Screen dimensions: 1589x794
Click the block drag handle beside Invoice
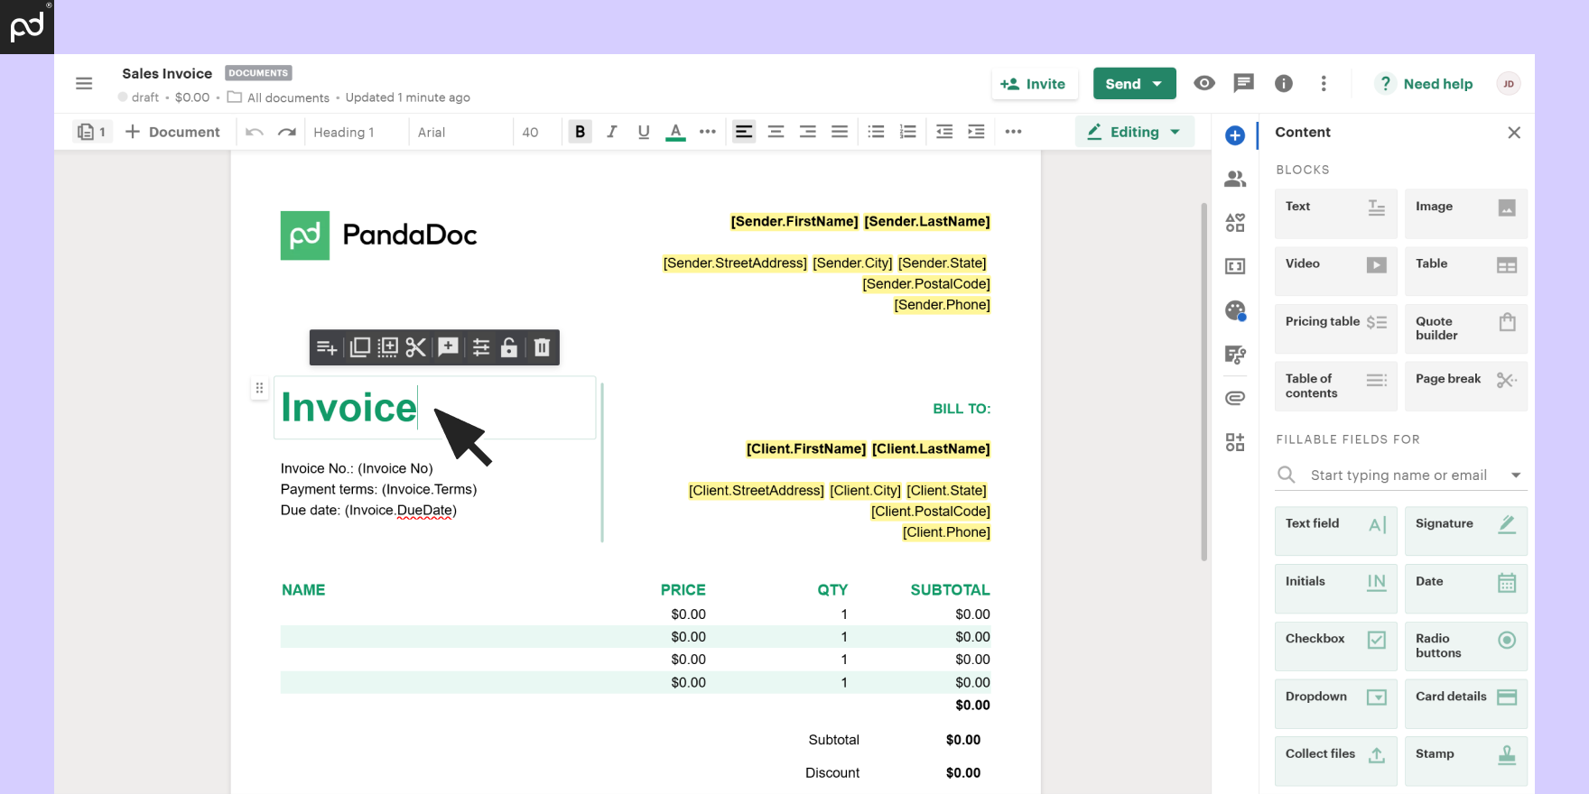(259, 388)
